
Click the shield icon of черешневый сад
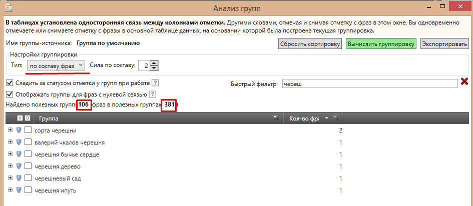(19, 178)
